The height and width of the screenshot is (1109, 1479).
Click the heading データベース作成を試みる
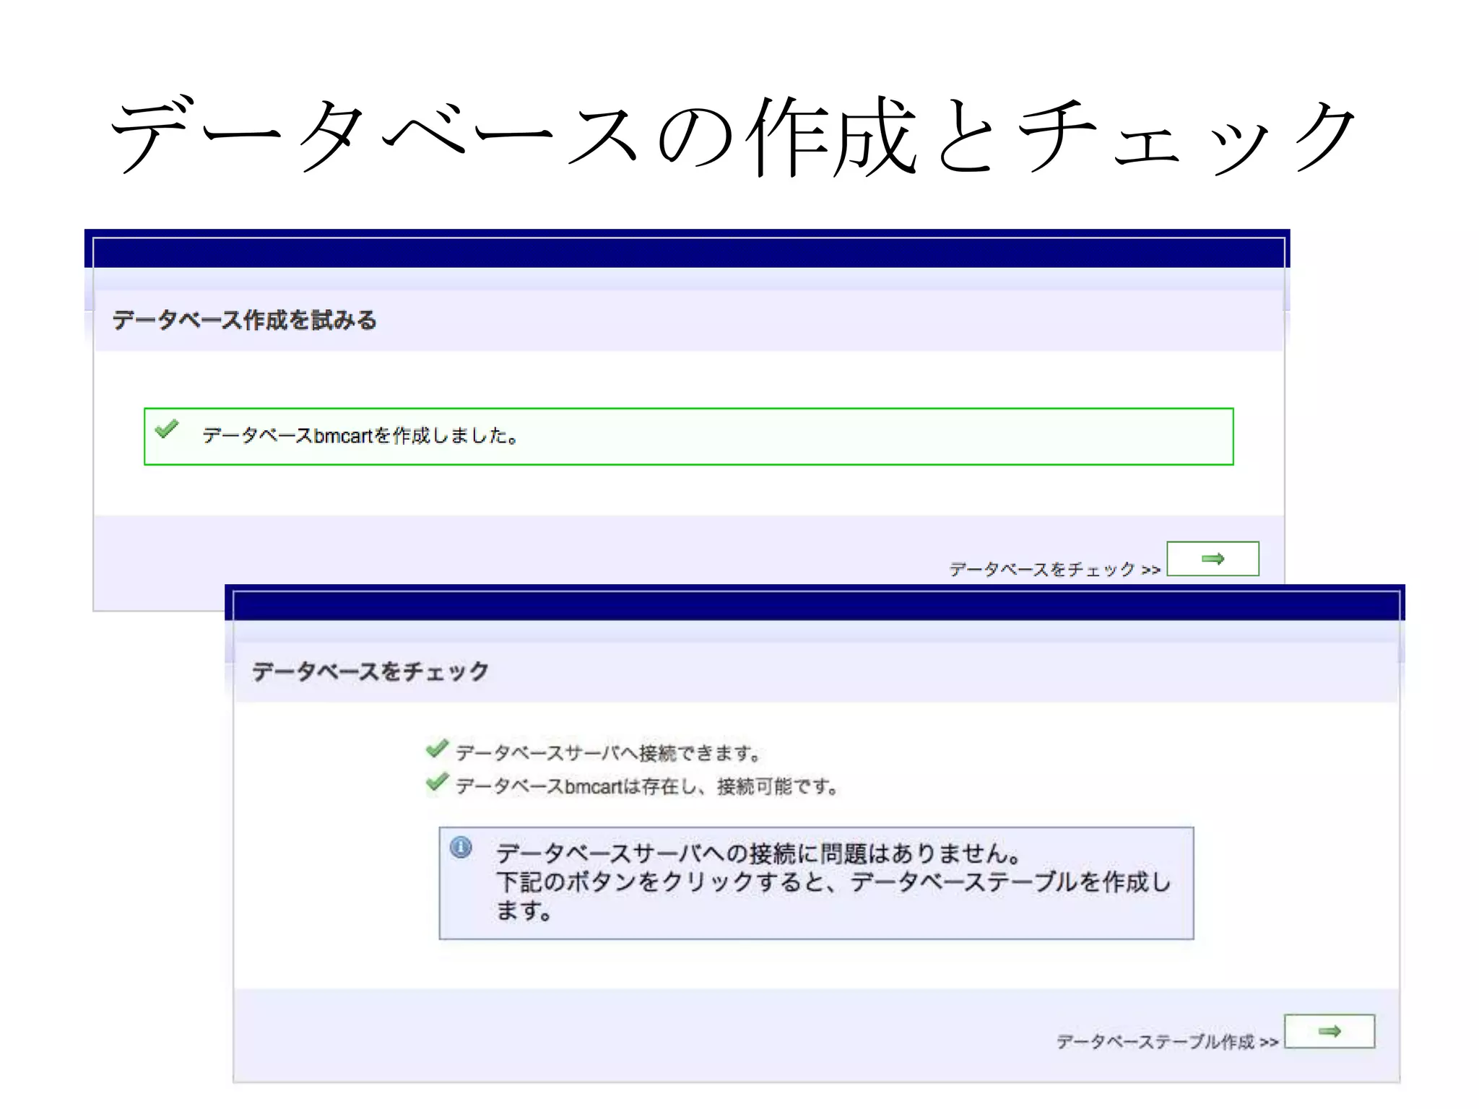pos(245,320)
